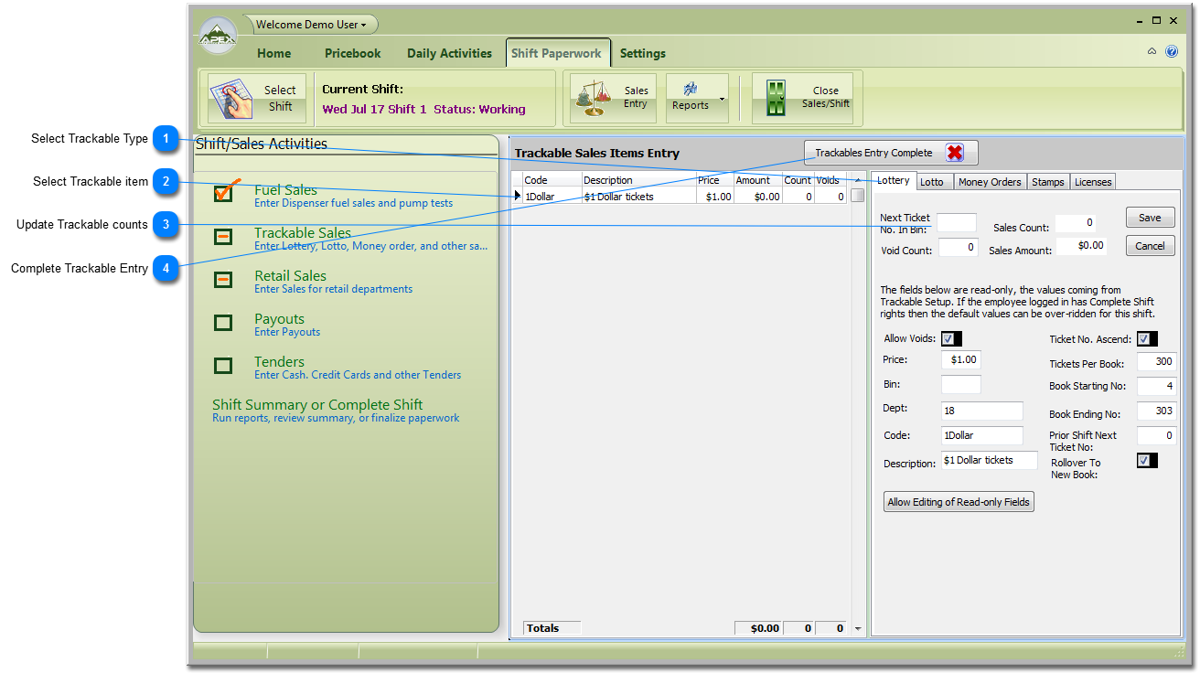The height and width of the screenshot is (673, 1200).
Task: Click the Close Sales/Shift icon
Action: tap(776, 98)
